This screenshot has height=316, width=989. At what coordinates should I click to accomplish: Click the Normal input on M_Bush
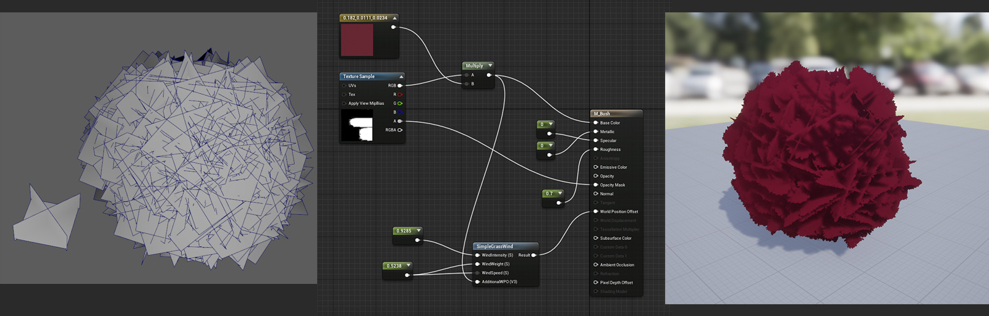[x=596, y=194]
